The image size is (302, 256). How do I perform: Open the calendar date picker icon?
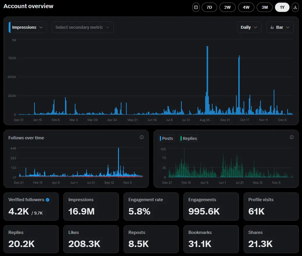click(196, 7)
